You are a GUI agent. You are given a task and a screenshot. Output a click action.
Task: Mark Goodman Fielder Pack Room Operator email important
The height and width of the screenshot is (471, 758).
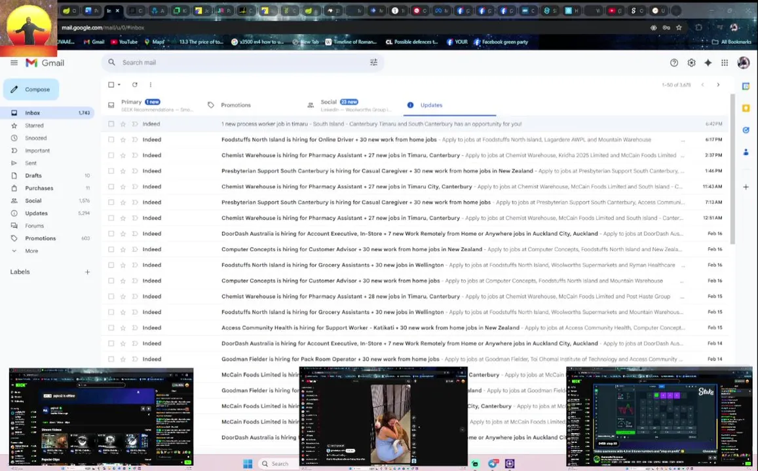click(135, 359)
